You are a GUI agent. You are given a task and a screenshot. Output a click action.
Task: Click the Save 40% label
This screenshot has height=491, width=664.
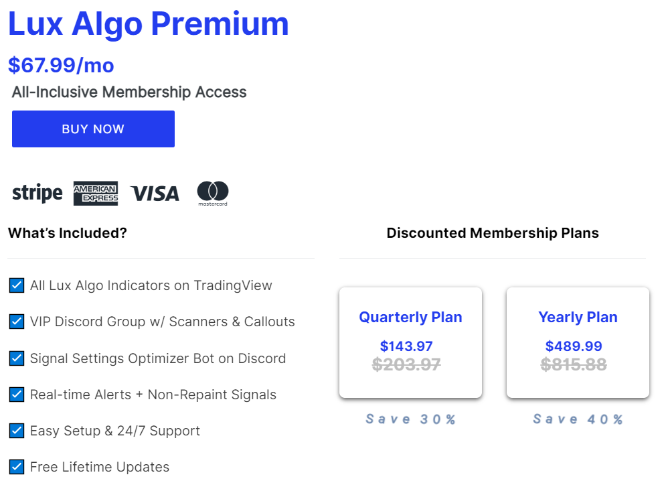tap(578, 419)
